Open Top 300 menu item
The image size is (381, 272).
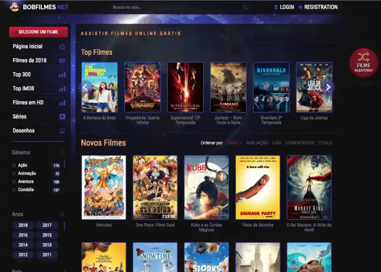click(39, 75)
